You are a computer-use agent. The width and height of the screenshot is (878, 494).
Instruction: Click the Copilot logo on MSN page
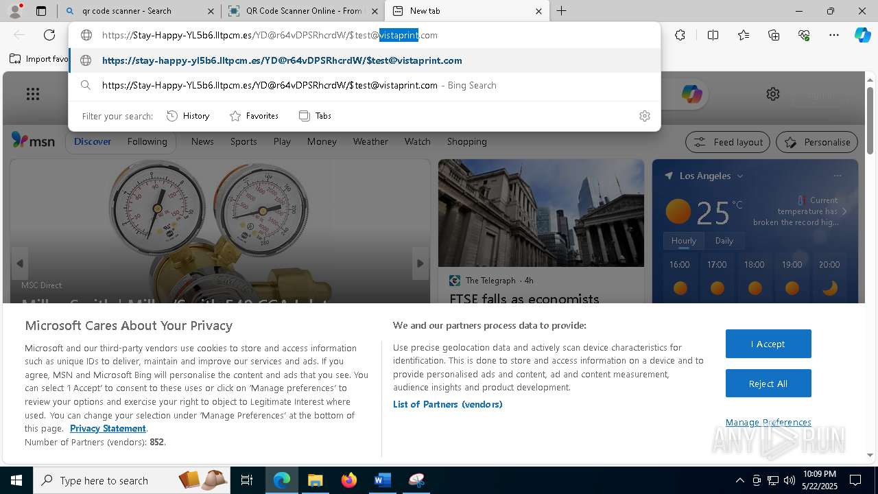(691, 94)
